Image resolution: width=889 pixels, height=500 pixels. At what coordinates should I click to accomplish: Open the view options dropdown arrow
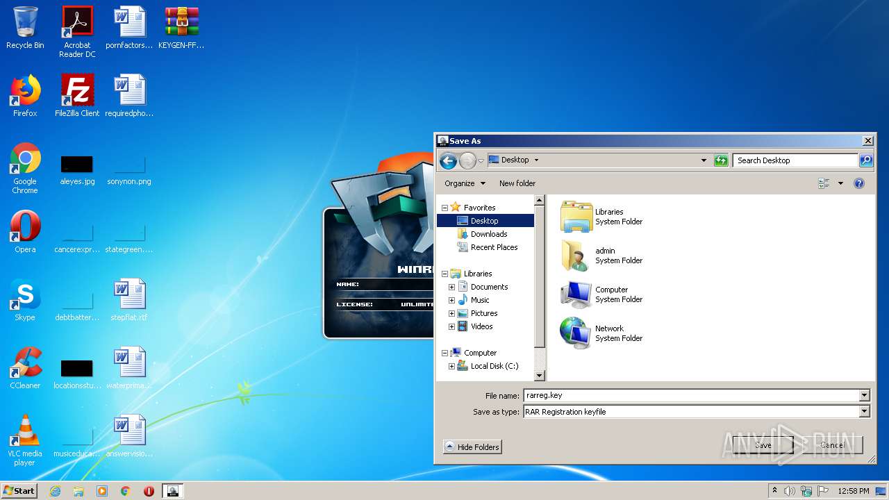click(840, 183)
